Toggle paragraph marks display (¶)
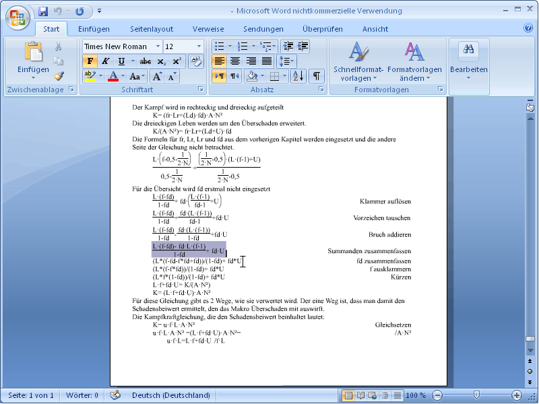 [316, 76]
